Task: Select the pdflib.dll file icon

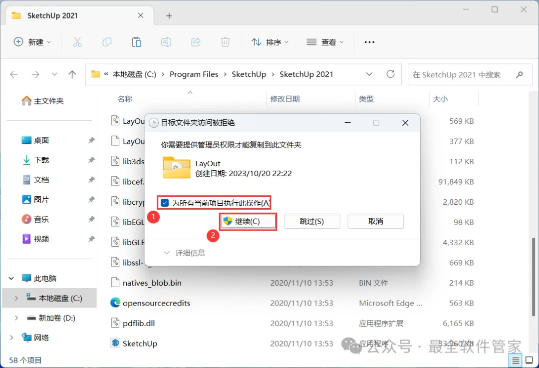Action: coord(115,323)
